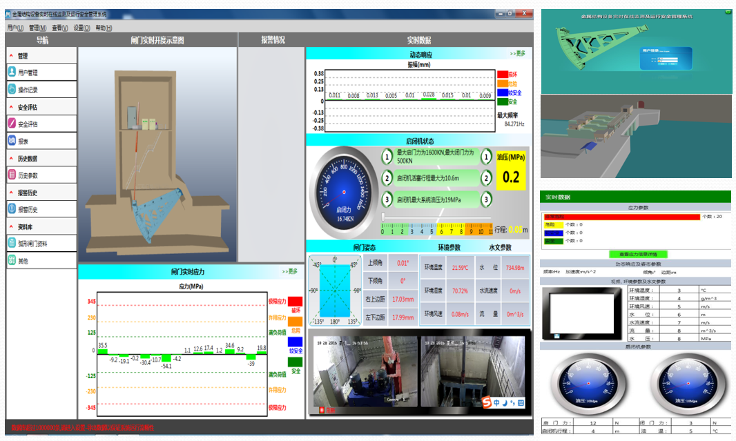Click the green gate login screen image
This screenshot has height=441, width=736.
click(x=637, y=52)
